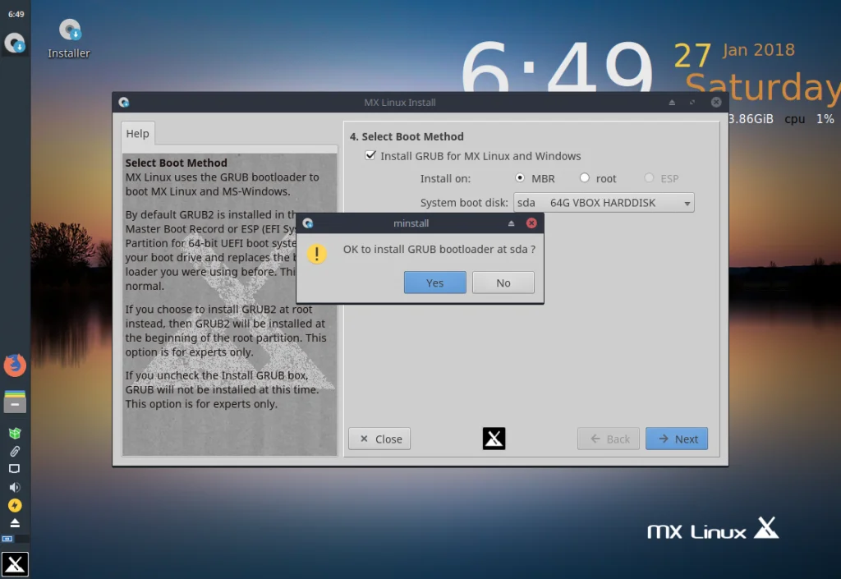Select the root install option

(x=585, y=178)
